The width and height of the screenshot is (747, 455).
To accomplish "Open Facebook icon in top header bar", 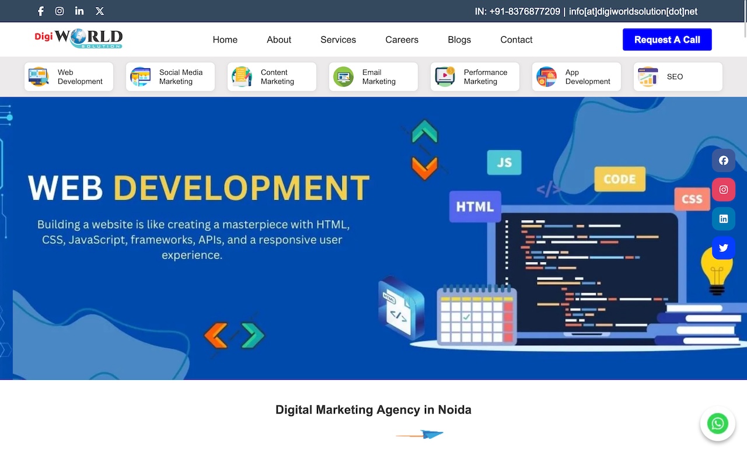I will (40, 11).
